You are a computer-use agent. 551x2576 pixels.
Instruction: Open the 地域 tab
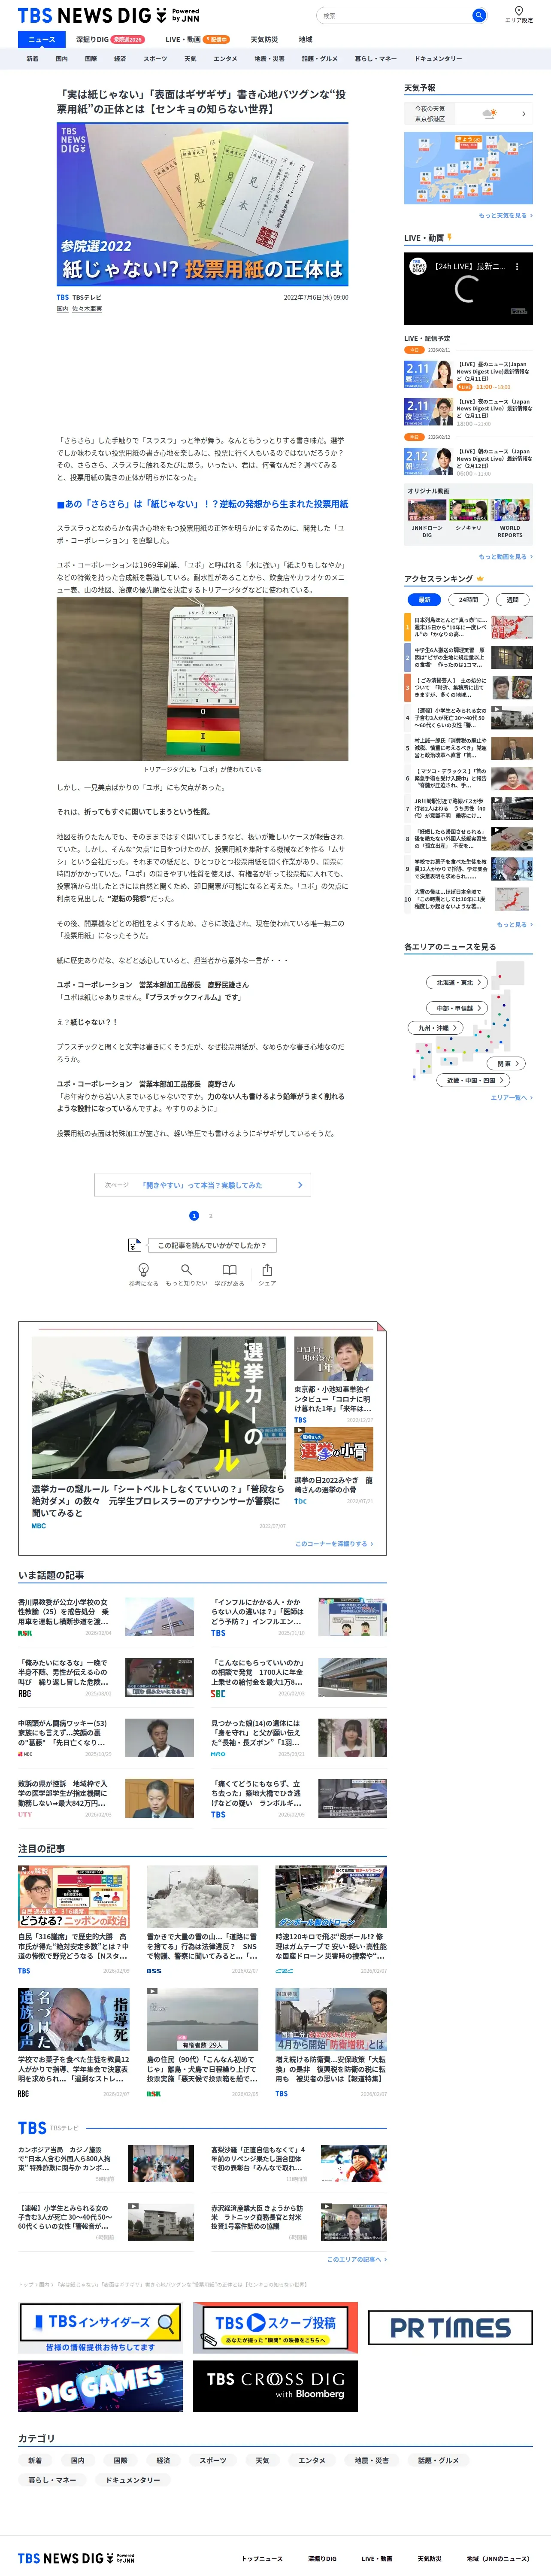click(305, 39)
